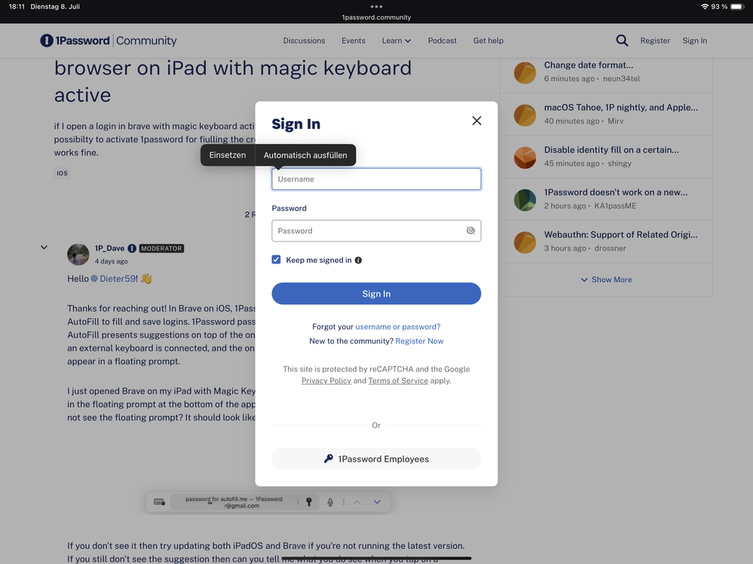Viewport: 753px width, 564px height.
Task: Select 'Automatisch ausfüllen' from context menu
Action: [x=305, y=155]
